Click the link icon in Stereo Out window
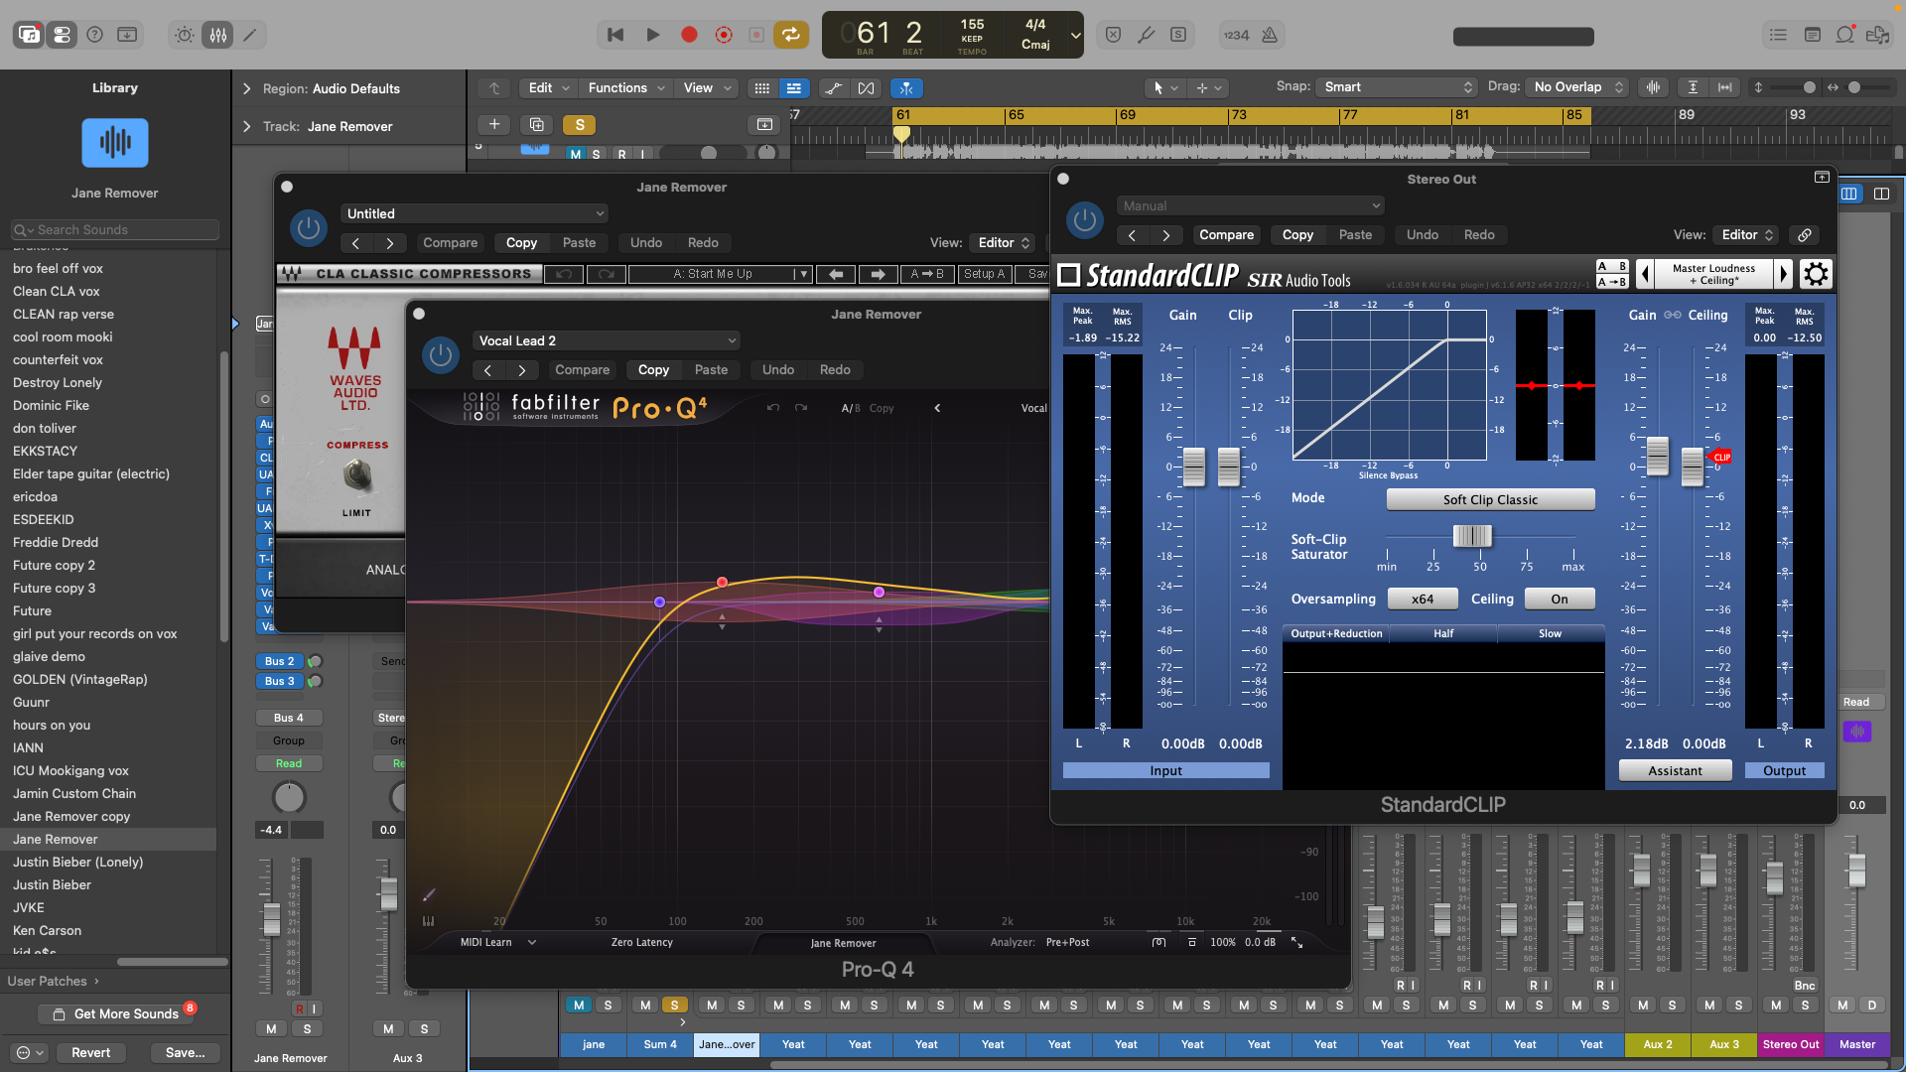This screenshot has width=1906, height=1072. 1805,235
